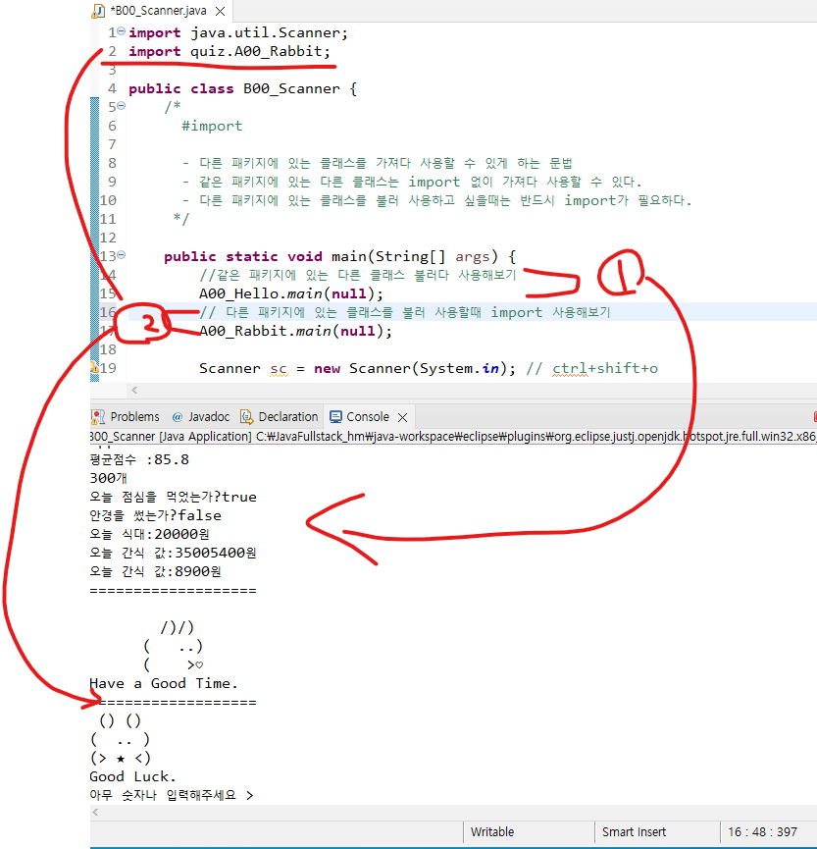Click the Java file icon on editor tab
This screenshot has height=849, width=817.
pos(98,11)
